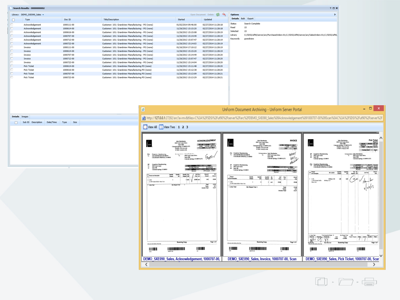Click the scroll-left arrow under document thumbnails
The width and height of the screenshot is (400, 300).
pos(146,264)
